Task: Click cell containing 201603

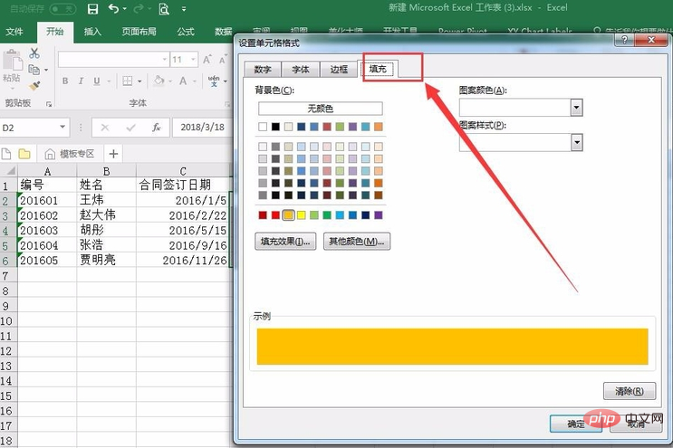Action: point(47,230)
